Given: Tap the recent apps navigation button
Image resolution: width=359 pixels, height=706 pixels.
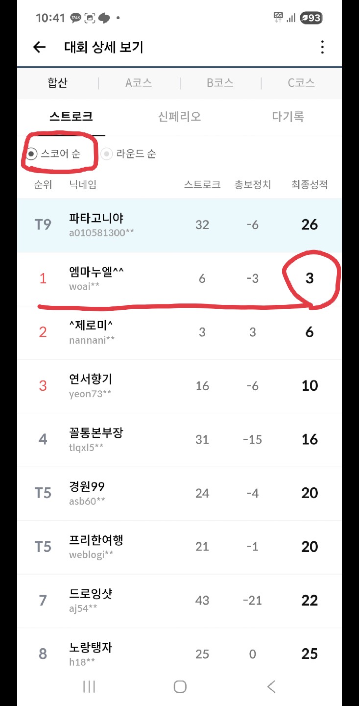Looking at the screenshot, I should click(x=88, y=686).
